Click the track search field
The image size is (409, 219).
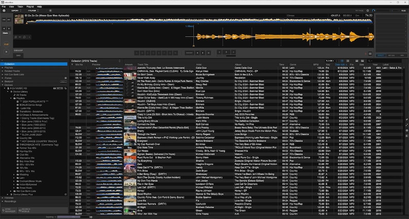[x=384, y=61]
